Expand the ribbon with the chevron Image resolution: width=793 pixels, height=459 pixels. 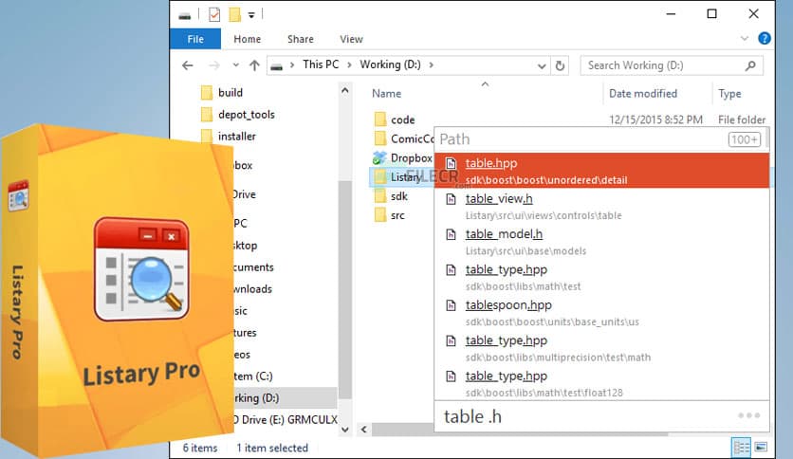click(x=745, y=39)
